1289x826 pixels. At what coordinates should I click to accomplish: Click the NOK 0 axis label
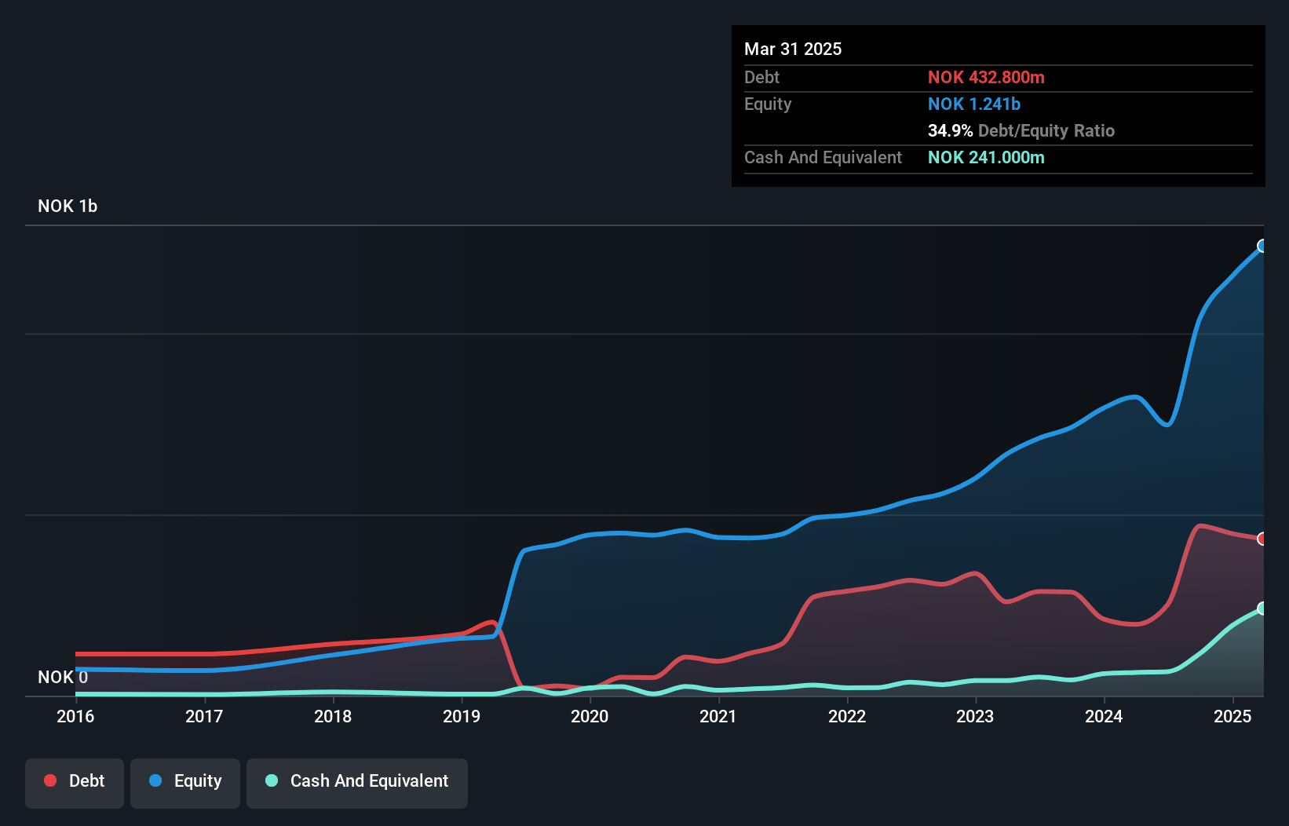[x=61, y=677]
